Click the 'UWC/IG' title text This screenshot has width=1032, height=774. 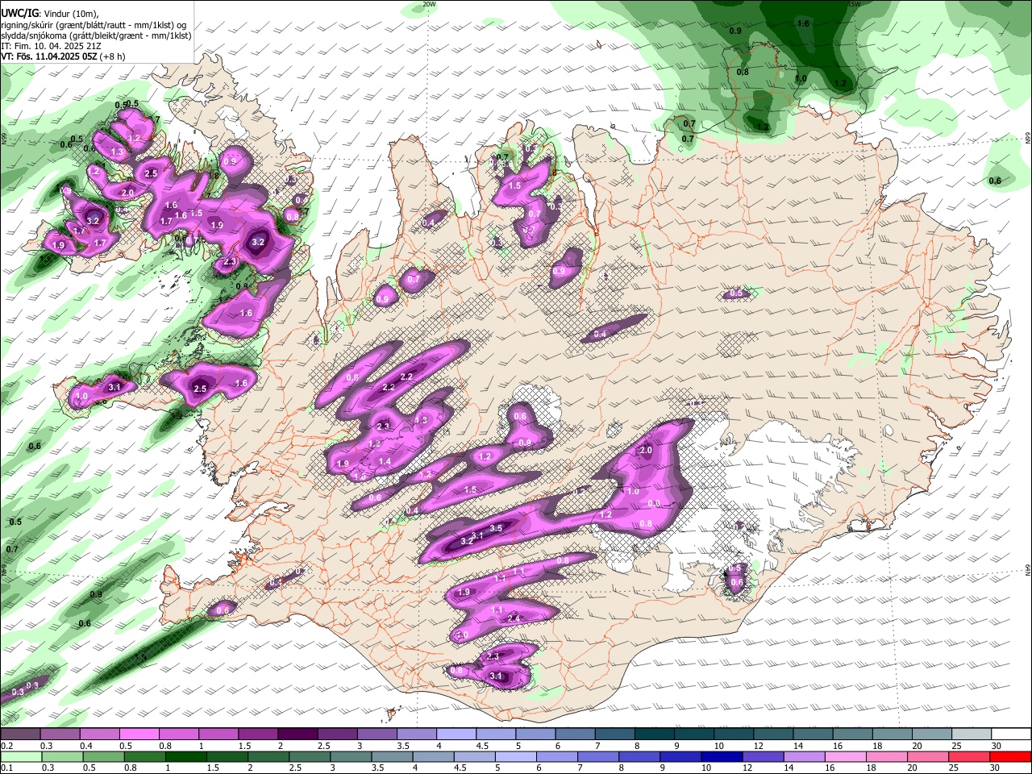(x=19, y=14)
